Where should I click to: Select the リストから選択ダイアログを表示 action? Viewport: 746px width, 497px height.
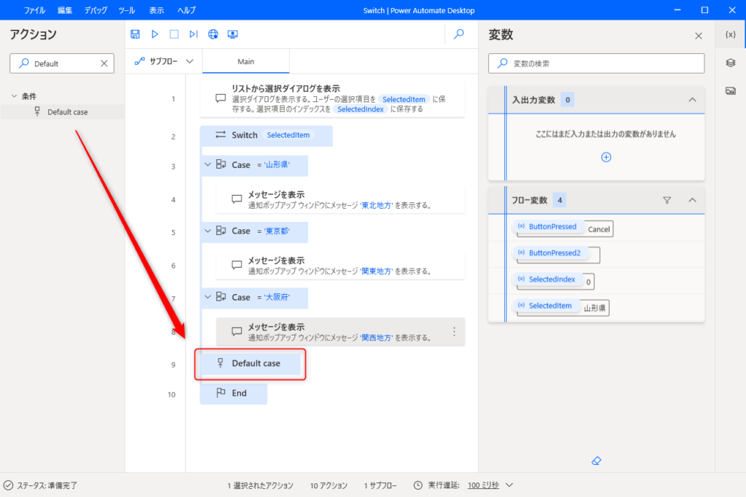332,98
